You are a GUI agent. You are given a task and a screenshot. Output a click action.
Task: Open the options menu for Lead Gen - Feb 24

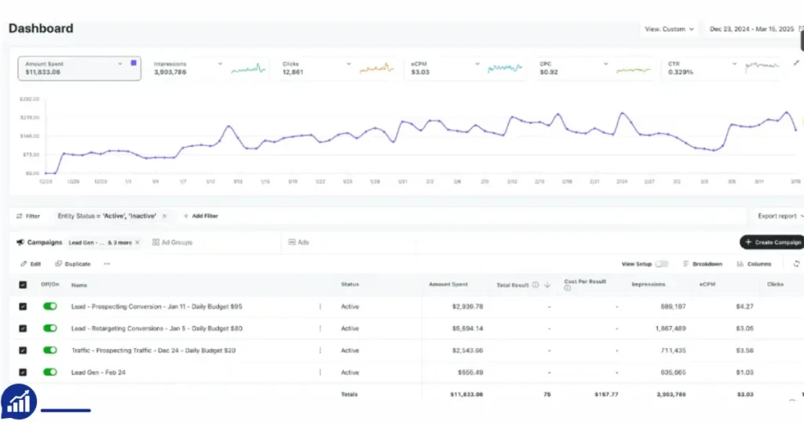tap(320, 373)
